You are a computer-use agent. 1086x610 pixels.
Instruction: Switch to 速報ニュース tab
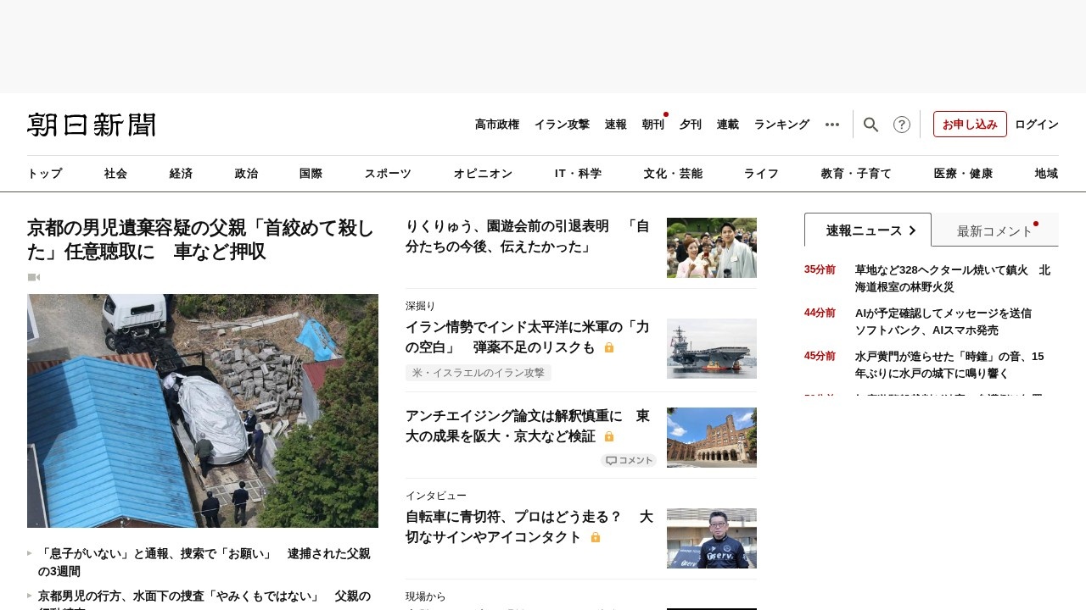(x=868, y=230)
